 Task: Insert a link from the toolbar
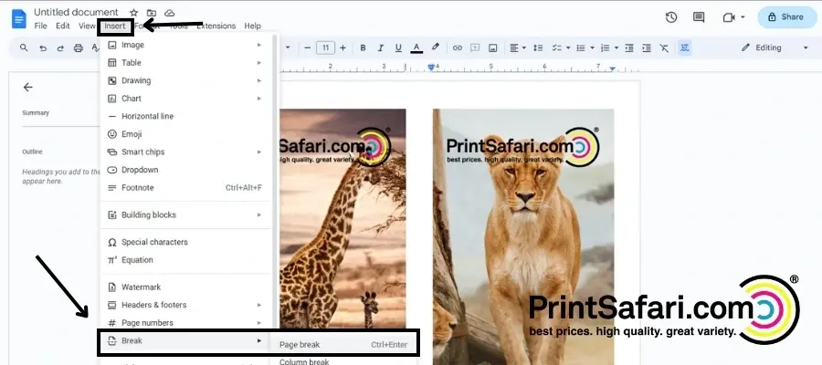click(458, 47)
